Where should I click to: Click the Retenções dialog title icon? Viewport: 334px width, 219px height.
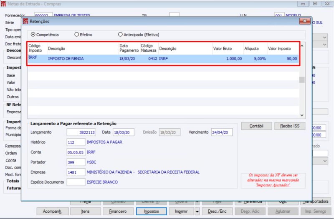coord(25,21)
